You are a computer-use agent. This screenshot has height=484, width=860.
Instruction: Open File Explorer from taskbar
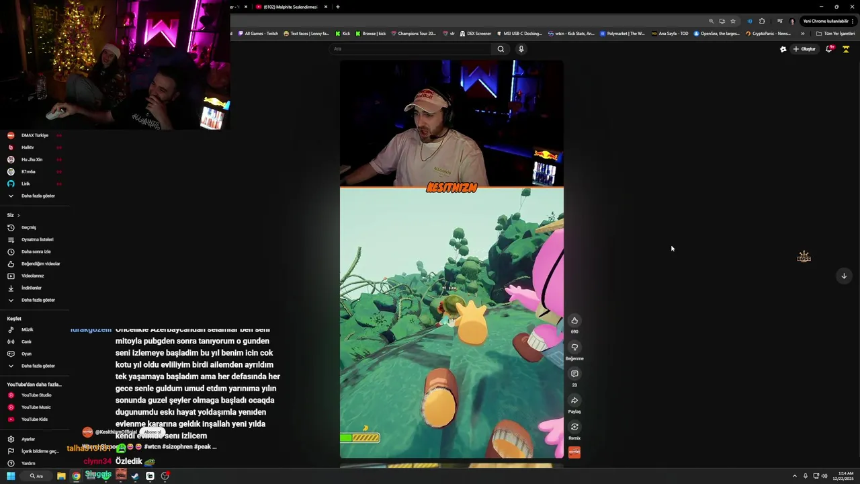click(x=61, y=476)
